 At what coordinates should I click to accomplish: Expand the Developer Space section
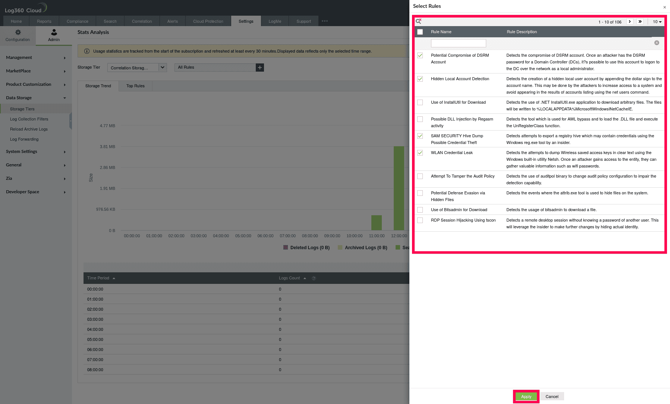36,192
